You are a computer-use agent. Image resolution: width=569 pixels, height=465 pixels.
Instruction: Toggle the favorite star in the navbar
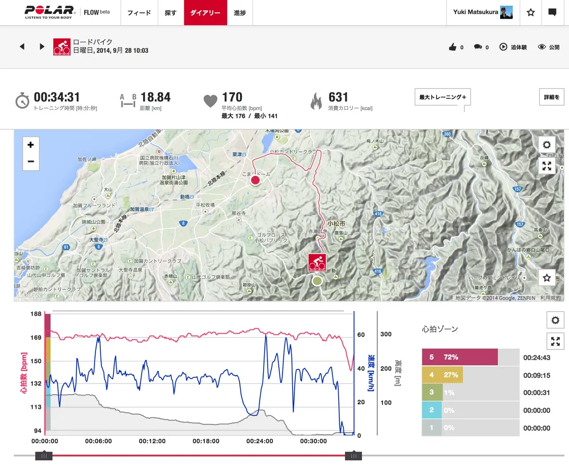click(x=530, y=12)
